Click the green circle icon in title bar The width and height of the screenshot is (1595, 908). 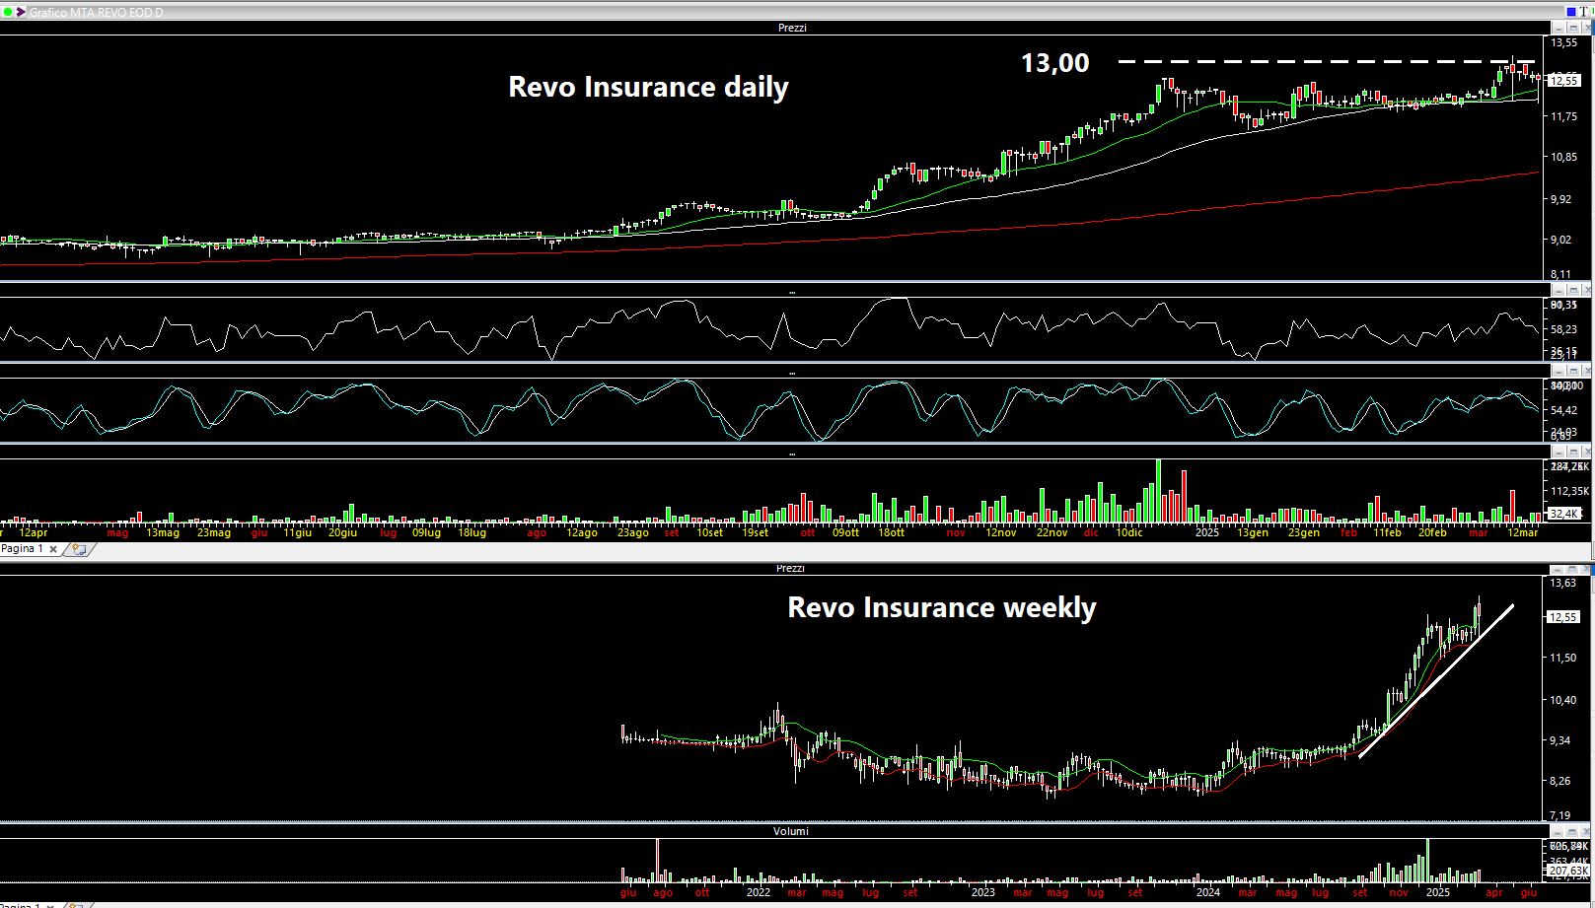pos(9,13)
